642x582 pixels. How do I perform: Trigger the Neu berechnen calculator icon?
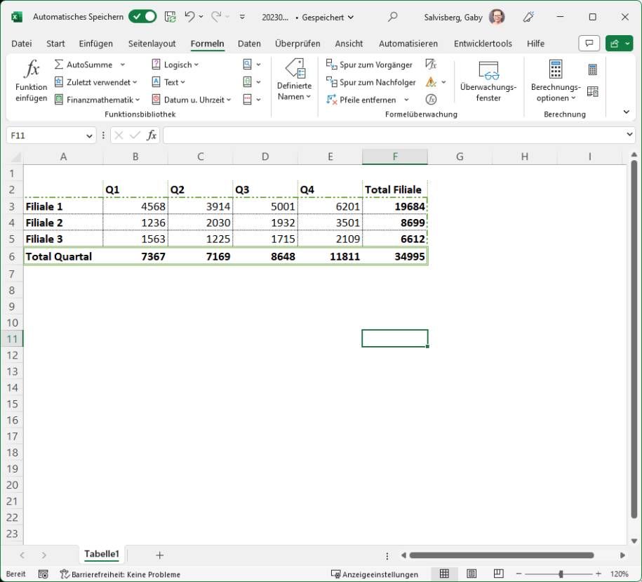pyautogui.click(x=593, y=68)
